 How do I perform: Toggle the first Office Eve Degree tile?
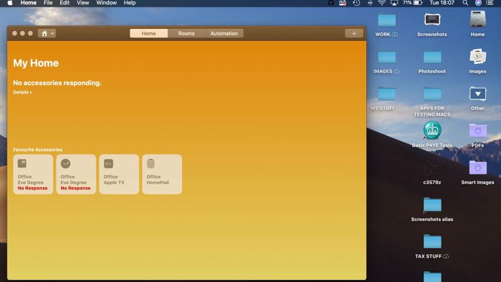click(33, 174)
